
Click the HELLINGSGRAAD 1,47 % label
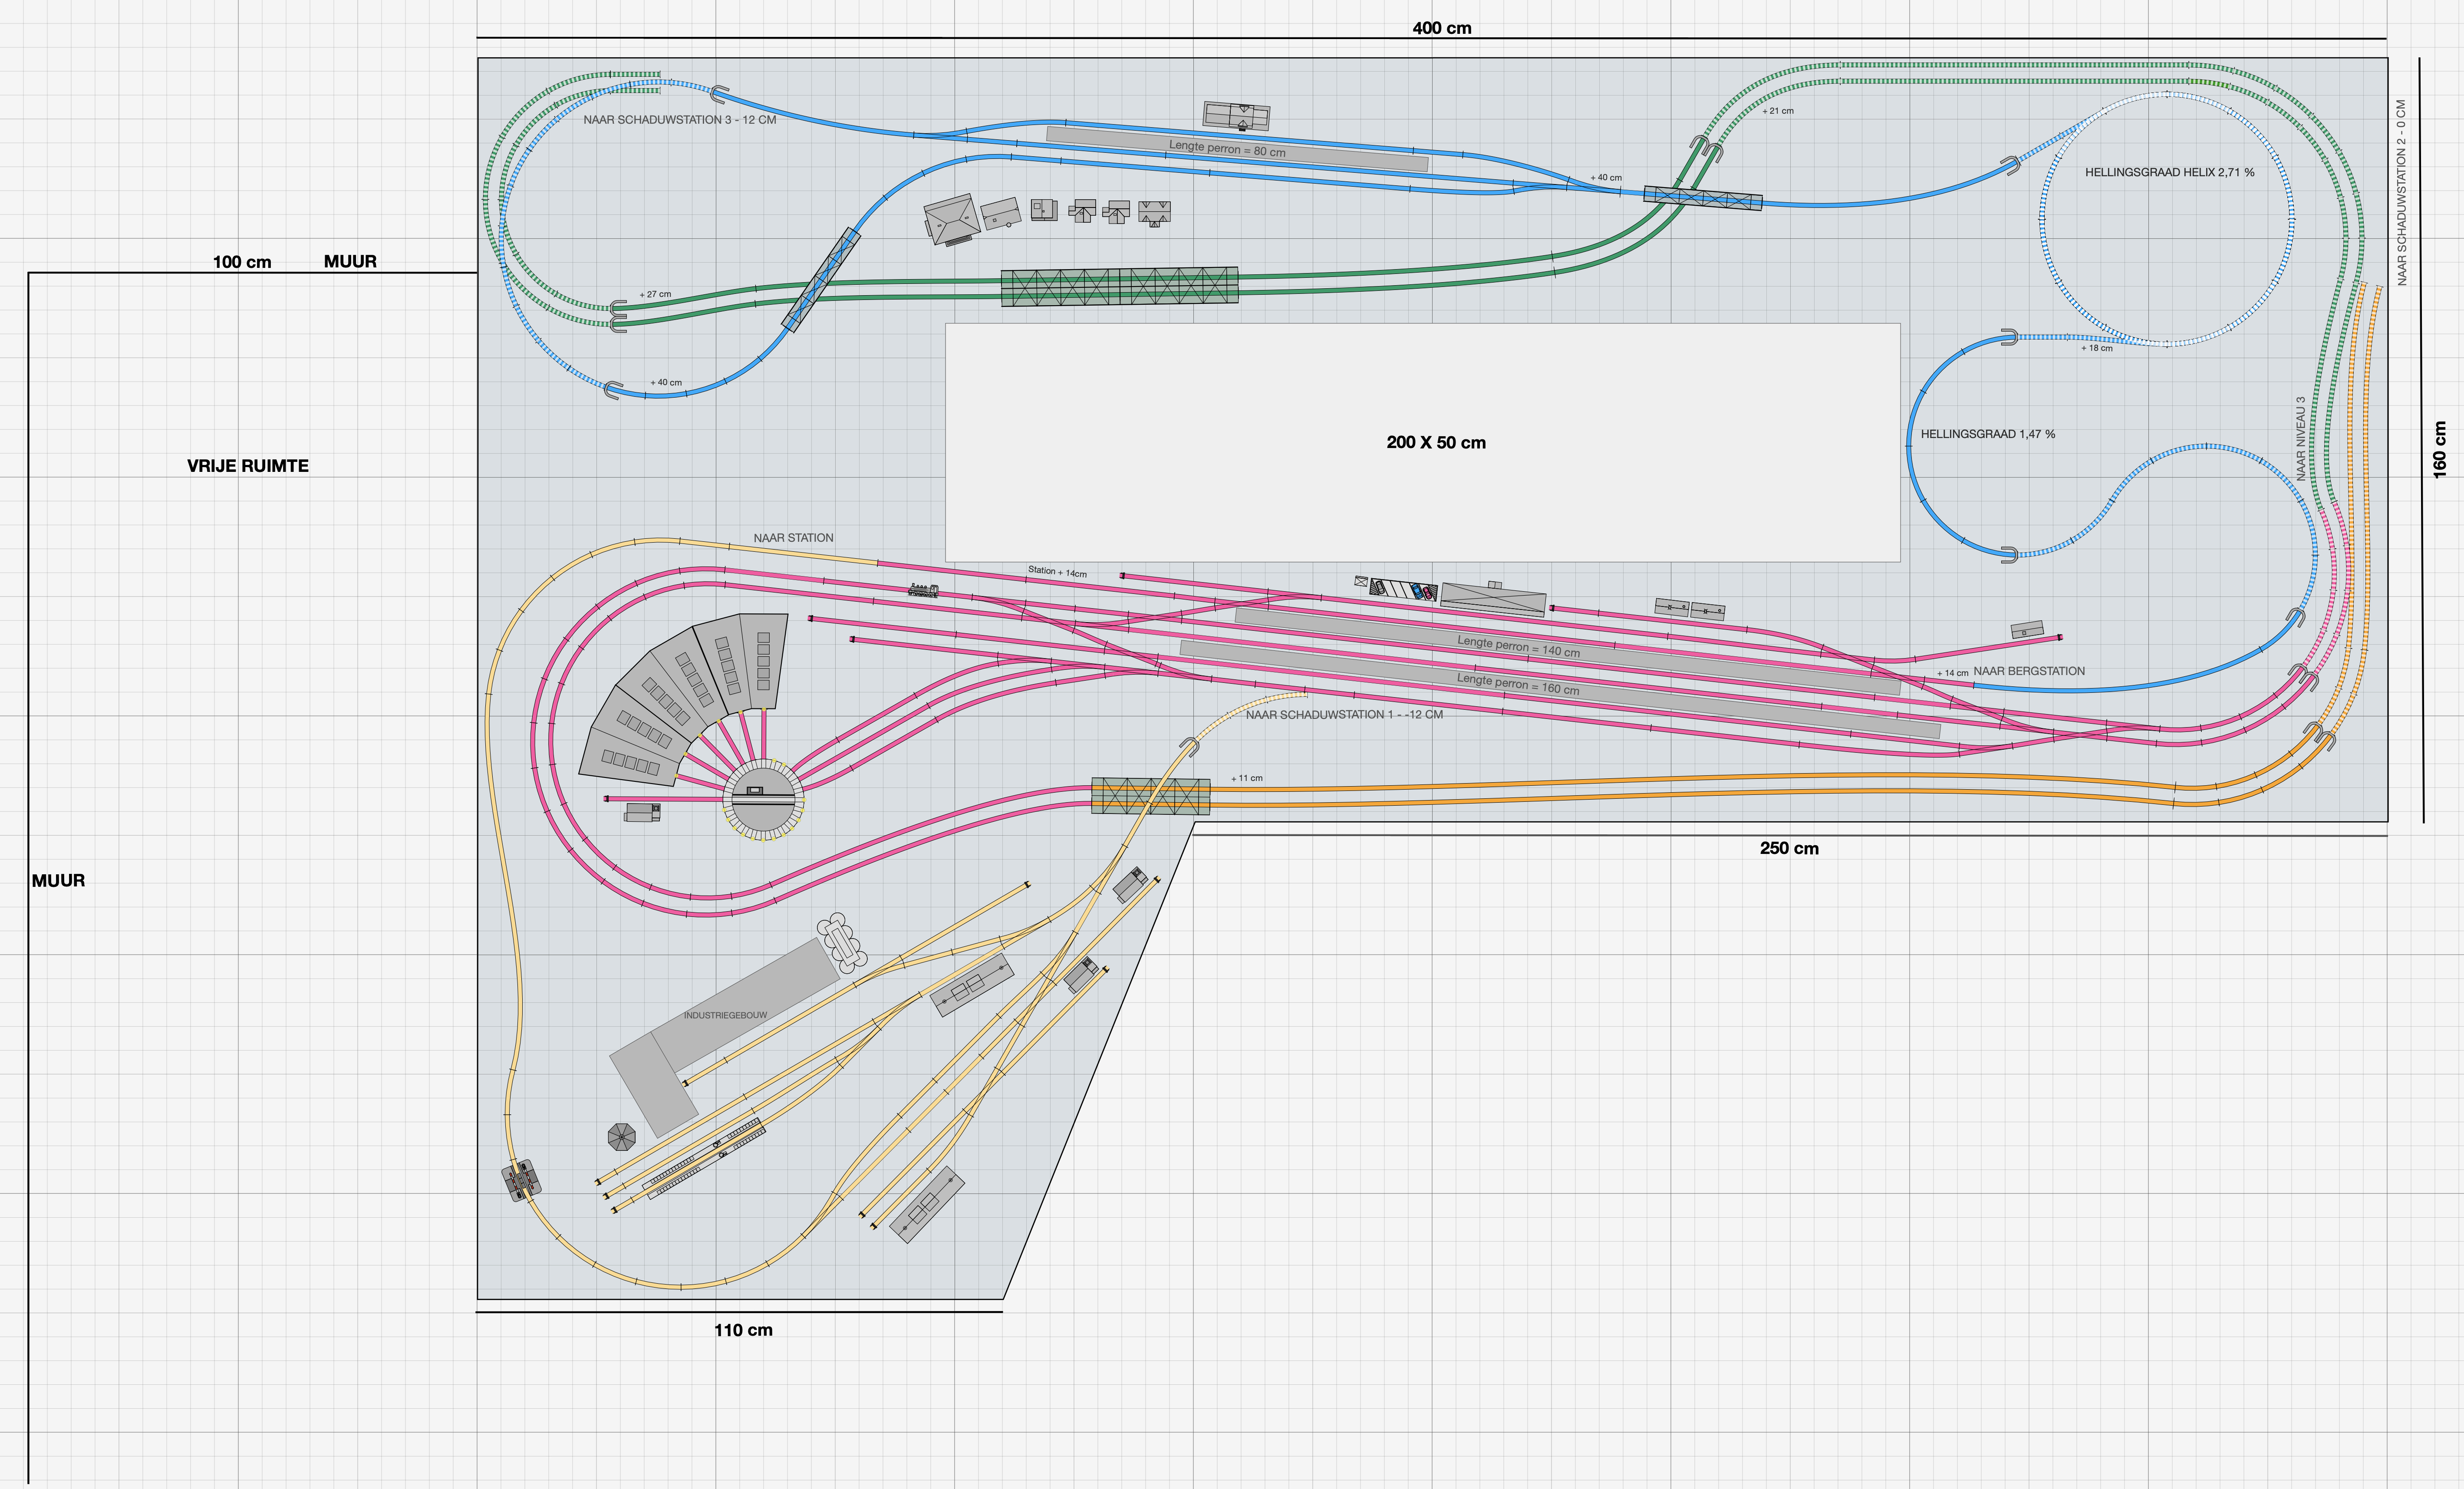(1988, 434)
